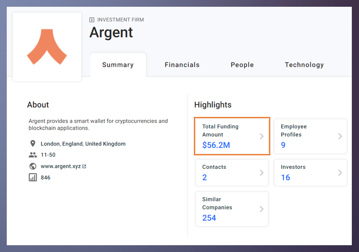Image resolution: width=359 pixels, height=252 pixels.
Task: Click the About section heading
Action: click(x=38, y=105)
